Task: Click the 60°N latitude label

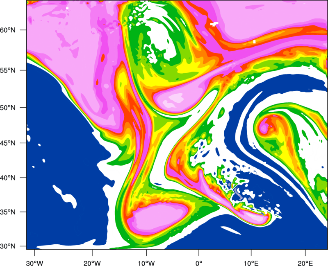Action: pyautogui.click(x=8, y=30)
